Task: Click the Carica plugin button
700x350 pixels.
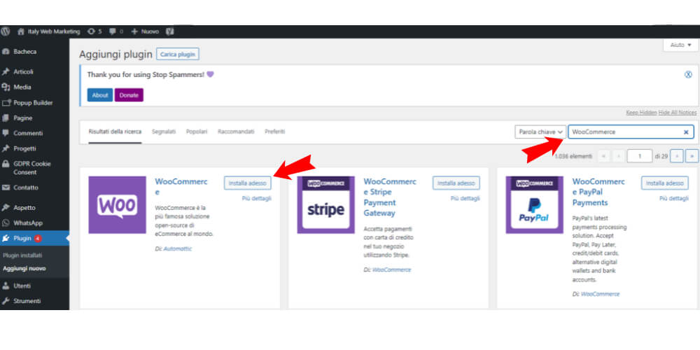Action: click(x=178, y=54)
